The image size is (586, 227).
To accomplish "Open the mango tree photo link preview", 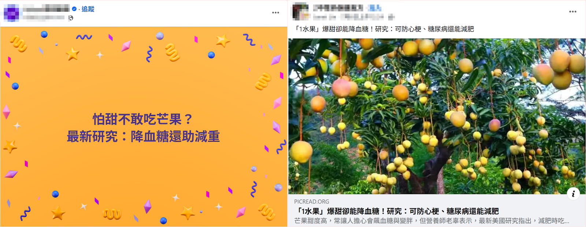I will (x=437, y=116).
